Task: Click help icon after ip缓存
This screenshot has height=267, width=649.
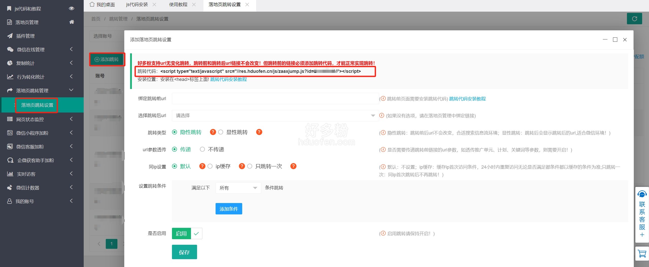Action: click(242, 166)
